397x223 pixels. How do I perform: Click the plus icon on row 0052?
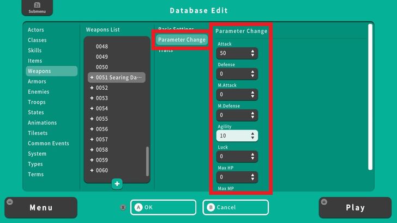point(92,88)
